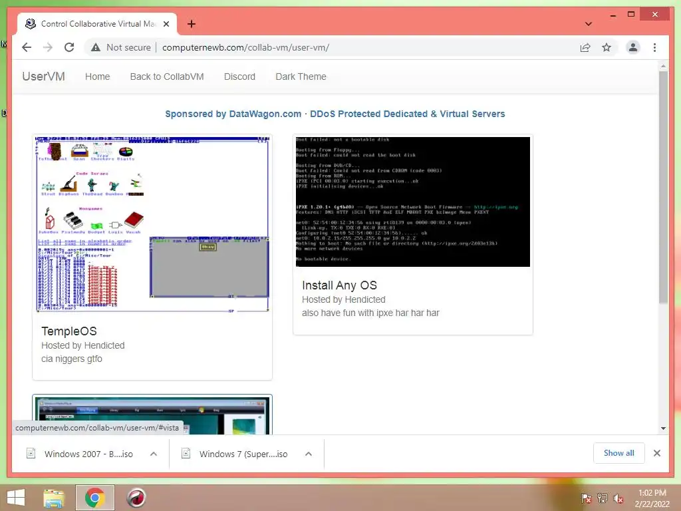Click the page vertical scrollbar thumb
Screen dimensions: 681x511
[x=663, y=187]
